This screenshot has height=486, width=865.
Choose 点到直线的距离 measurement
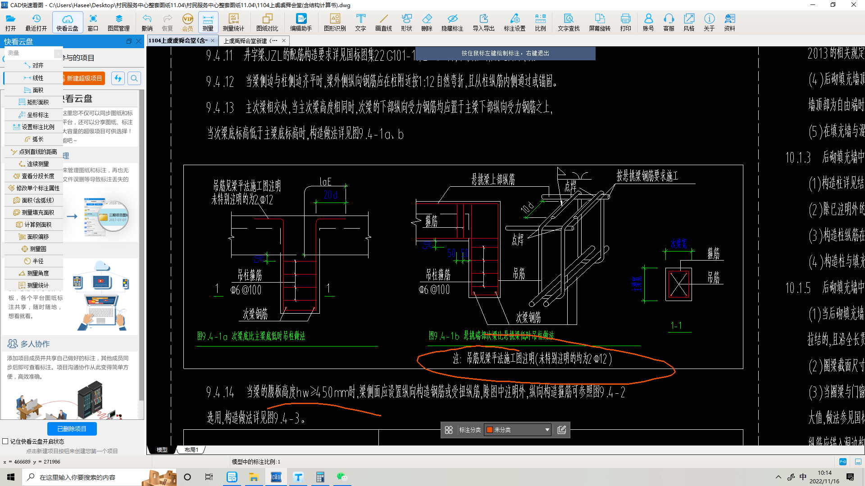click(x=34, y=152)
